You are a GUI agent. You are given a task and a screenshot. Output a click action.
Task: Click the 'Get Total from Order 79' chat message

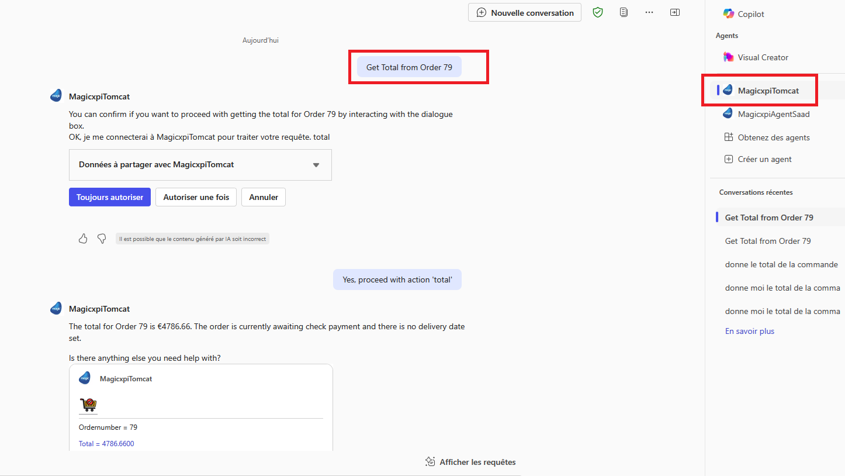coord(409,67)
